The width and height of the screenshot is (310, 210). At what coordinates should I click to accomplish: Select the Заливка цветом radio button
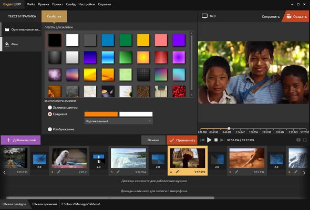tap(50, 108)
